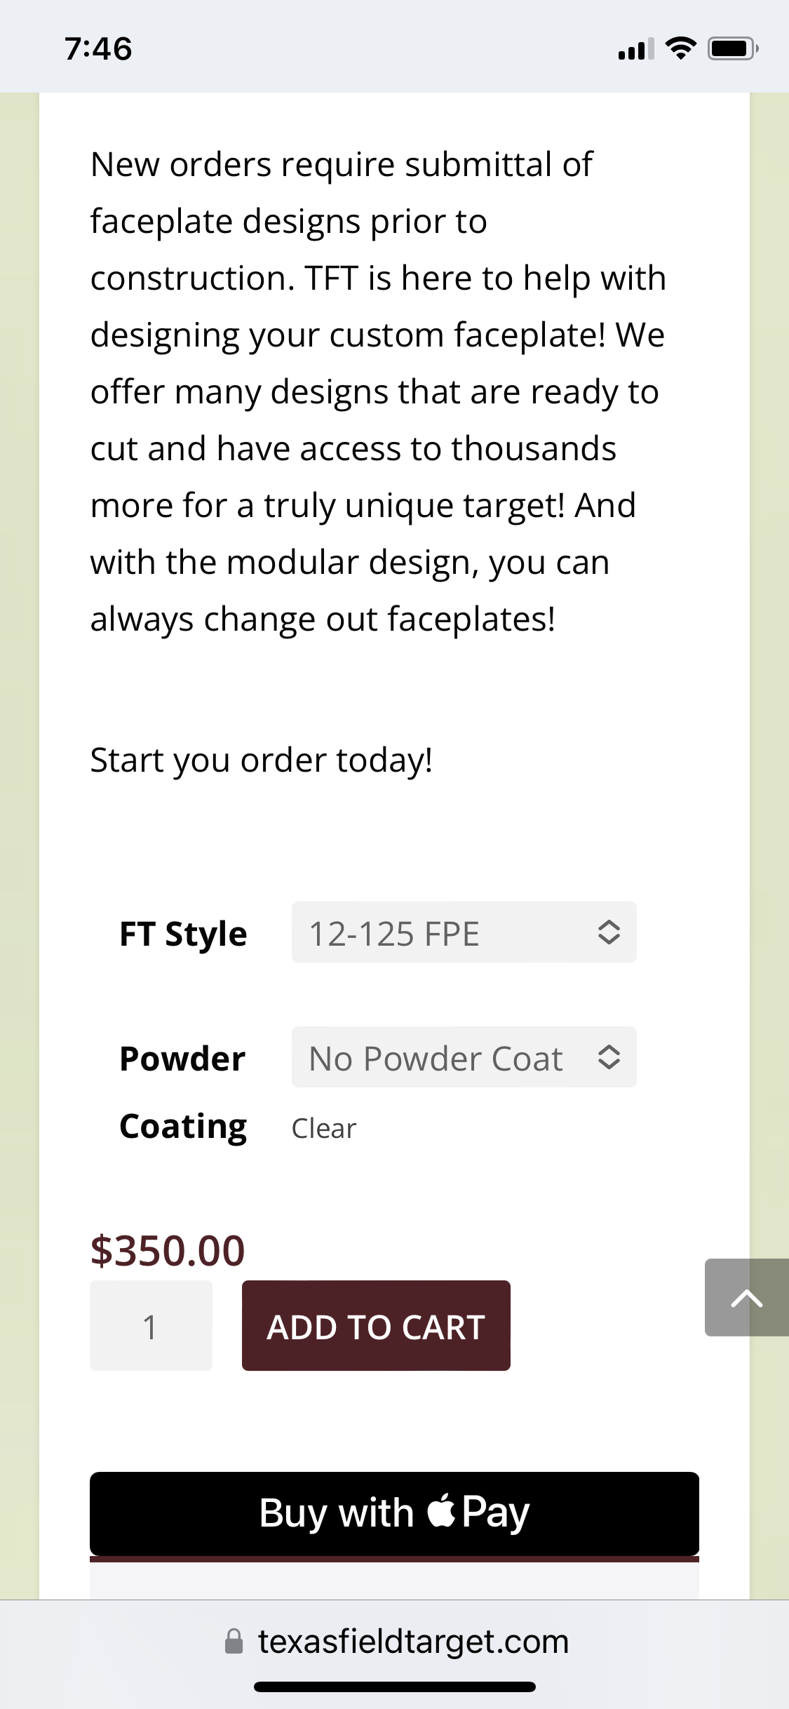Buy with Apple Pay
The width and height of the screenshot is (789, 1709).
pos(394,1513)
